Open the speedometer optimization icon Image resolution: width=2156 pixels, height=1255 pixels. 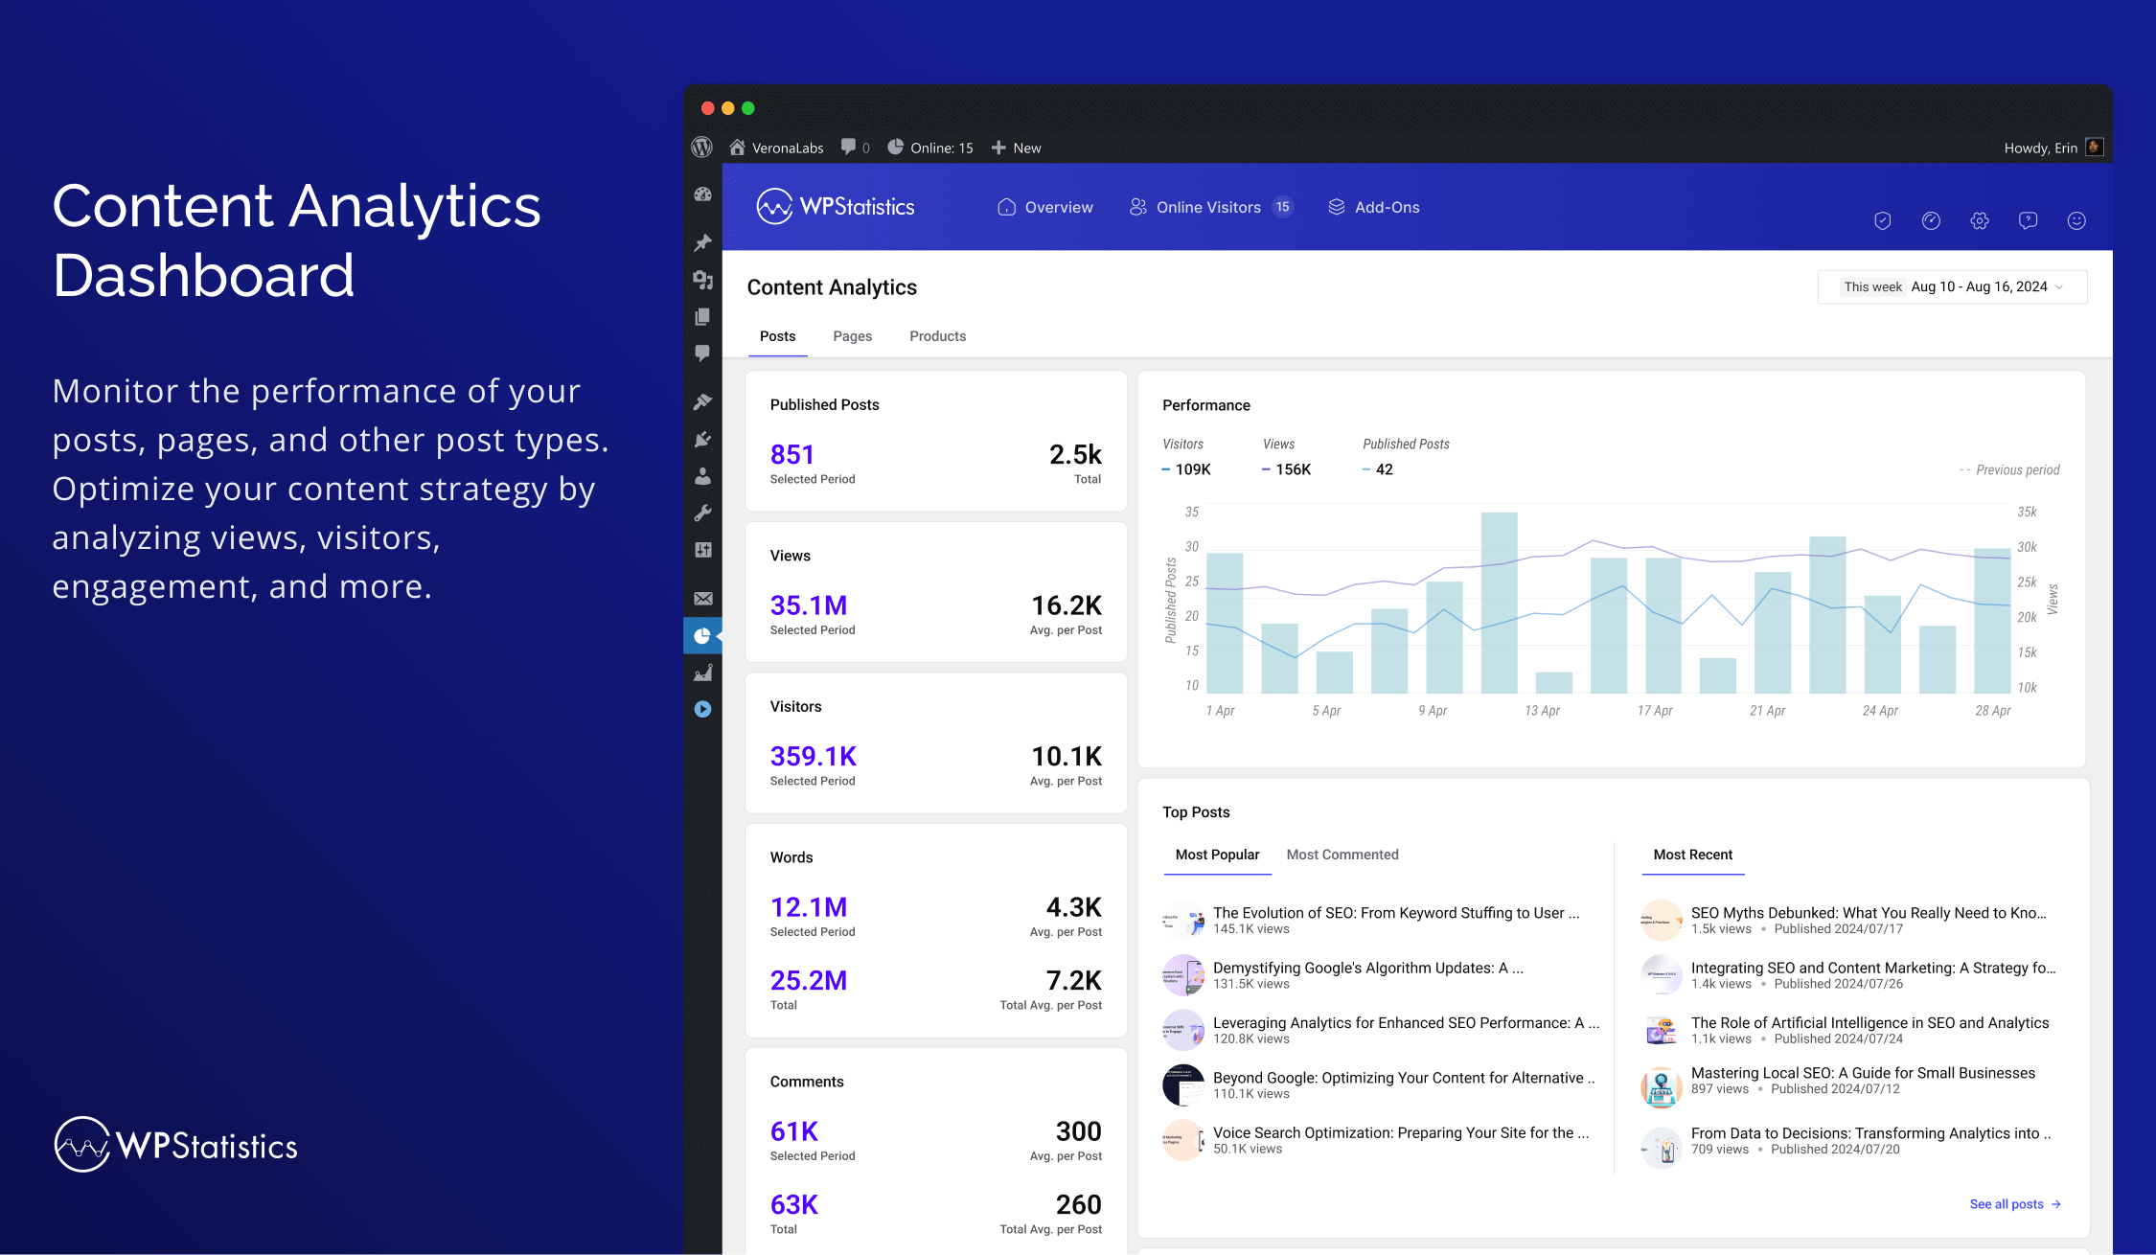coord(1931,220)
